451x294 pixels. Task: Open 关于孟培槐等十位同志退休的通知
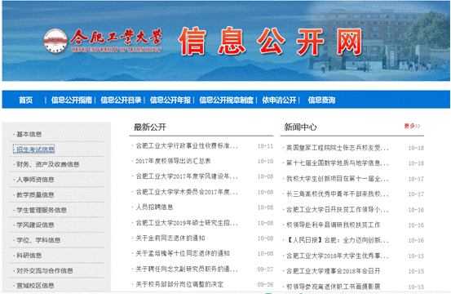point(183,253)
